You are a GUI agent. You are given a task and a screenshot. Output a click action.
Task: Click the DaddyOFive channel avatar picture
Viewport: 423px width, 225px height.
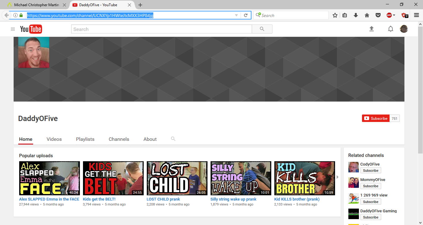(34, 52)
